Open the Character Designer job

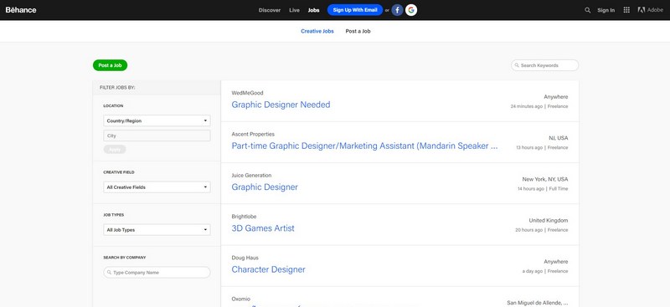pyautogui.click(x=268, y=270)
